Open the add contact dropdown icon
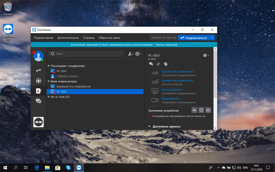The height and width of the screenshot is (172, 275). (x=131, y=54)
